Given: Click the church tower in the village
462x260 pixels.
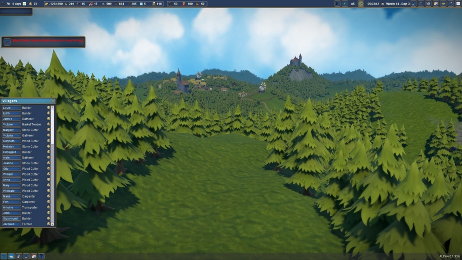Looking at the screenshot, I should coord(179,77).
